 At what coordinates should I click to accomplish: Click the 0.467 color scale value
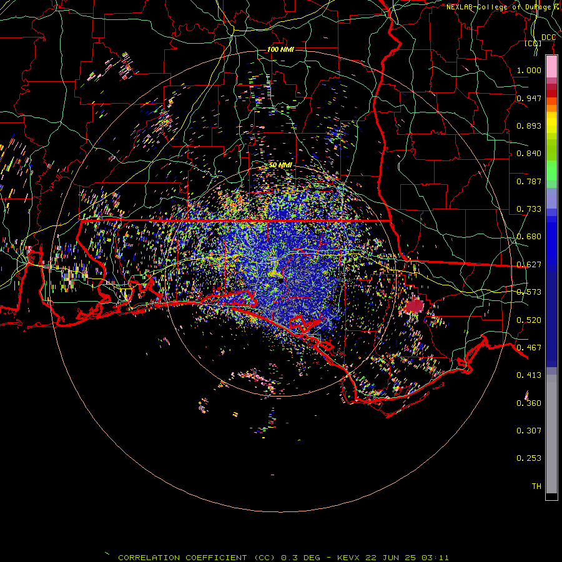(x=529, y=348)
